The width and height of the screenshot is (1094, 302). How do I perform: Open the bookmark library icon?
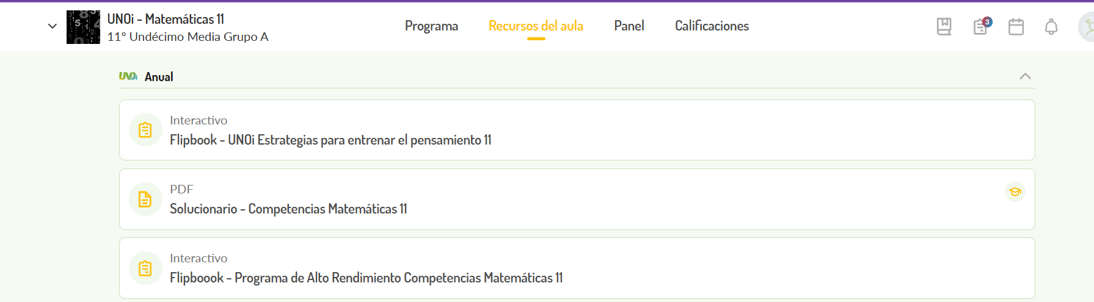(x=944, y=27)
